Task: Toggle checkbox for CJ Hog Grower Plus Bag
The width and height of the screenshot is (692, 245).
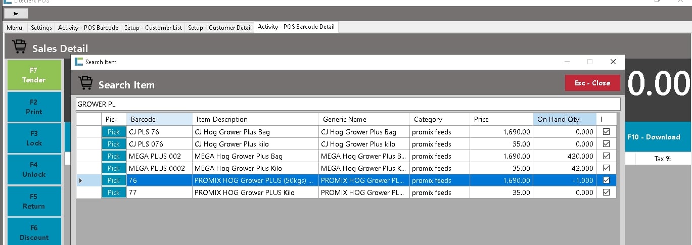Action: click(606, 132)
